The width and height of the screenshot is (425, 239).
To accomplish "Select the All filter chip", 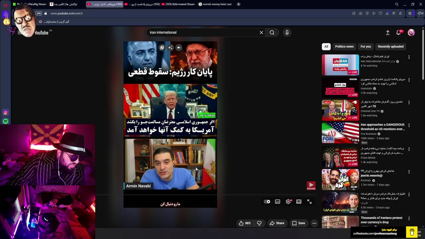I will click(x=326, y=46).
